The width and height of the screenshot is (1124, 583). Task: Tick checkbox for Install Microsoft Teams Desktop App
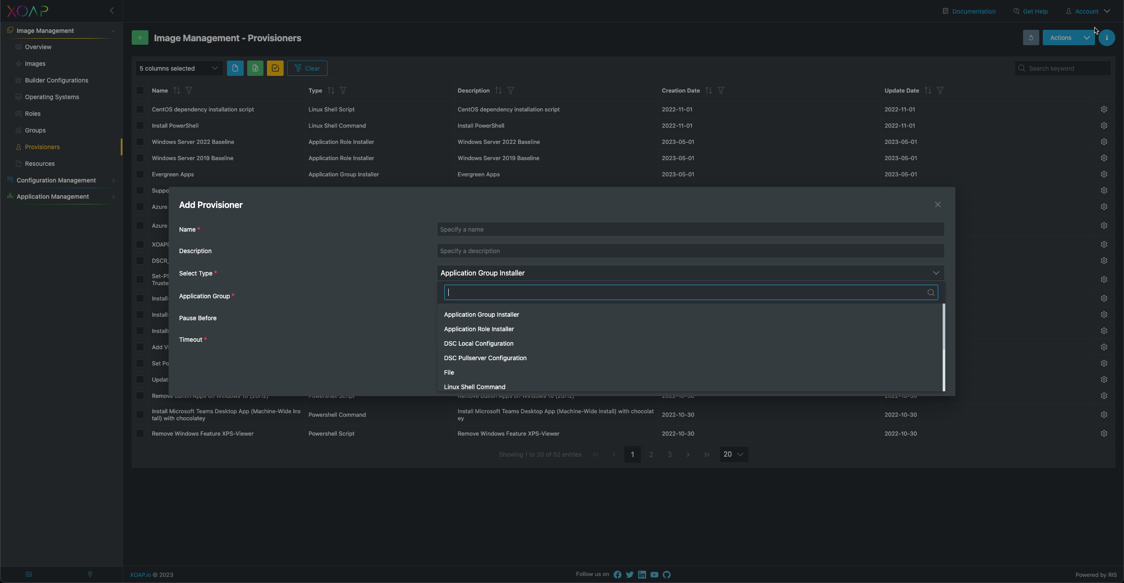pyautogui.click(x=140, y=415)
